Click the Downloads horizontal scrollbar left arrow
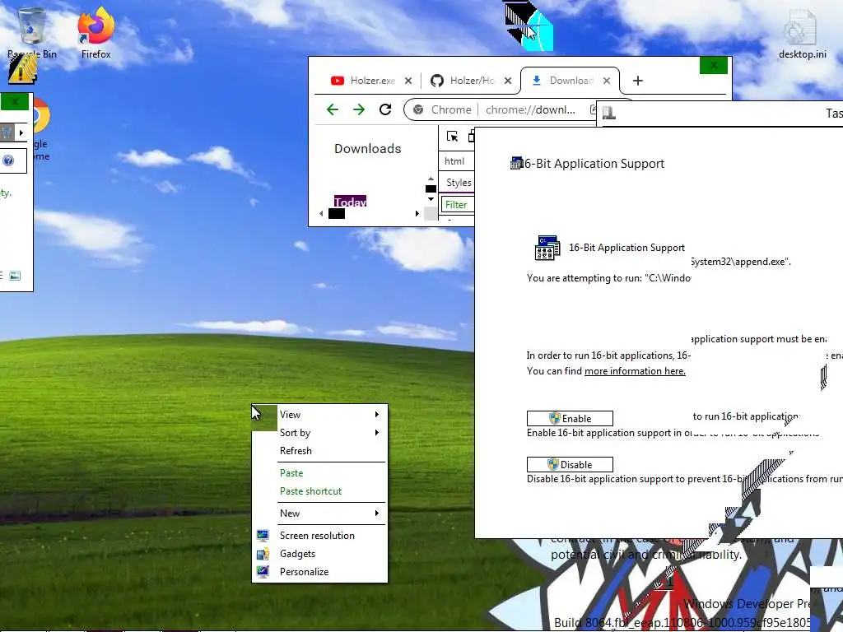This screenshot has width=843, height=632. [322, 213]
